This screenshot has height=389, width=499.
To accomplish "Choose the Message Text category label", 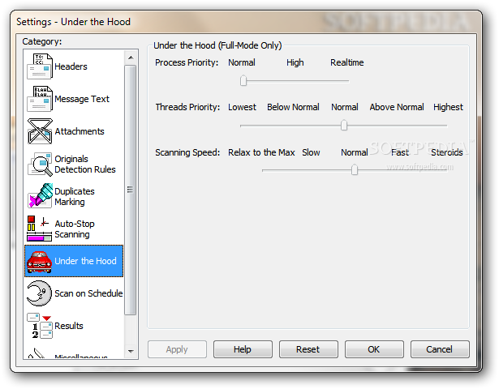I will coord(82,99).
